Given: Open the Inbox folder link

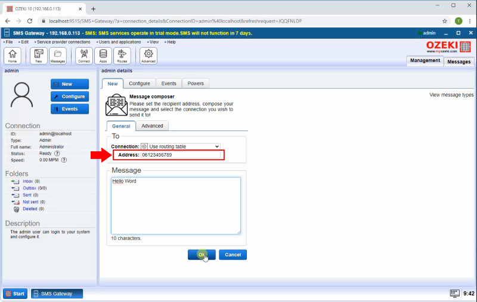Looking at the screenshot, I should coord(27,182).
